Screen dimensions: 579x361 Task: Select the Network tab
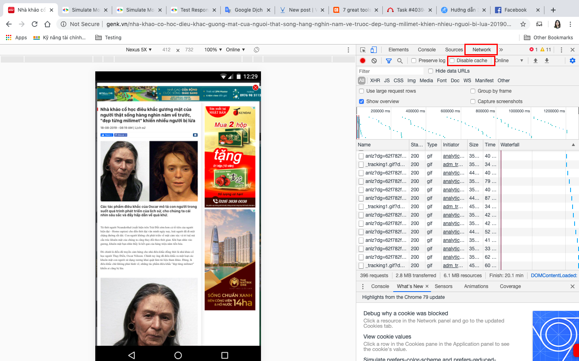[482, 50]
